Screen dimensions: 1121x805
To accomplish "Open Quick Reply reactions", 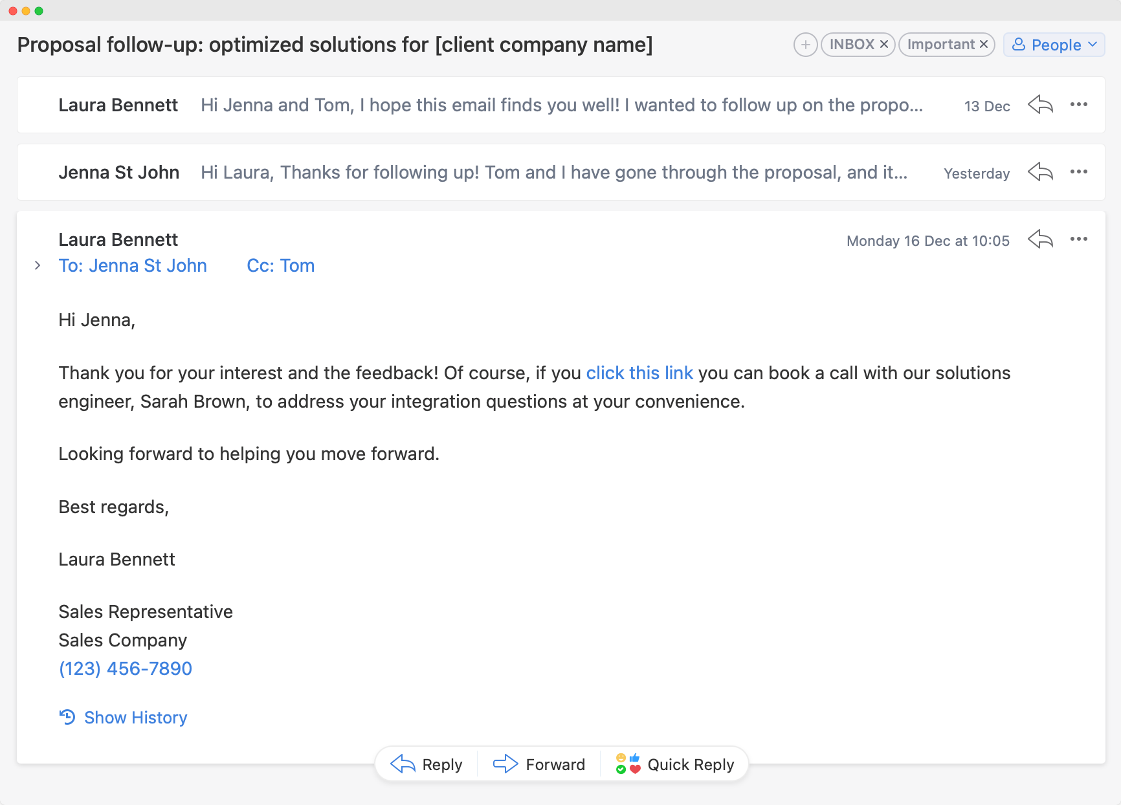I will (x=675, y=764).
